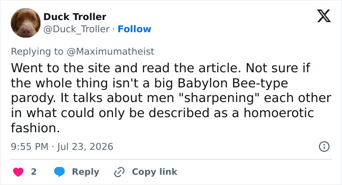Image resolution: width=342 pixels, height=185 pixels.
Task: Click the blue speech bubble reply icon
Action: pyautogui.click(x=59, y=172)
